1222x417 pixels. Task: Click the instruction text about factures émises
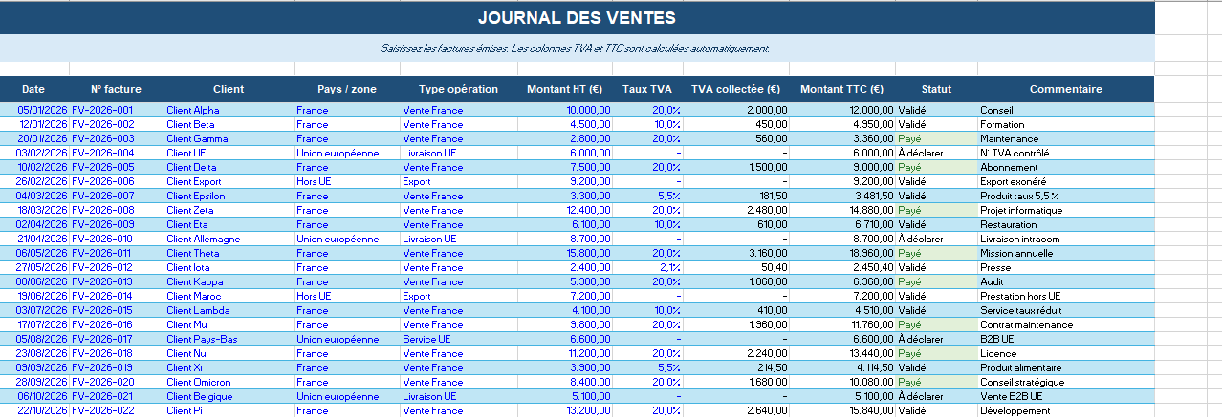tap(575, 48)
